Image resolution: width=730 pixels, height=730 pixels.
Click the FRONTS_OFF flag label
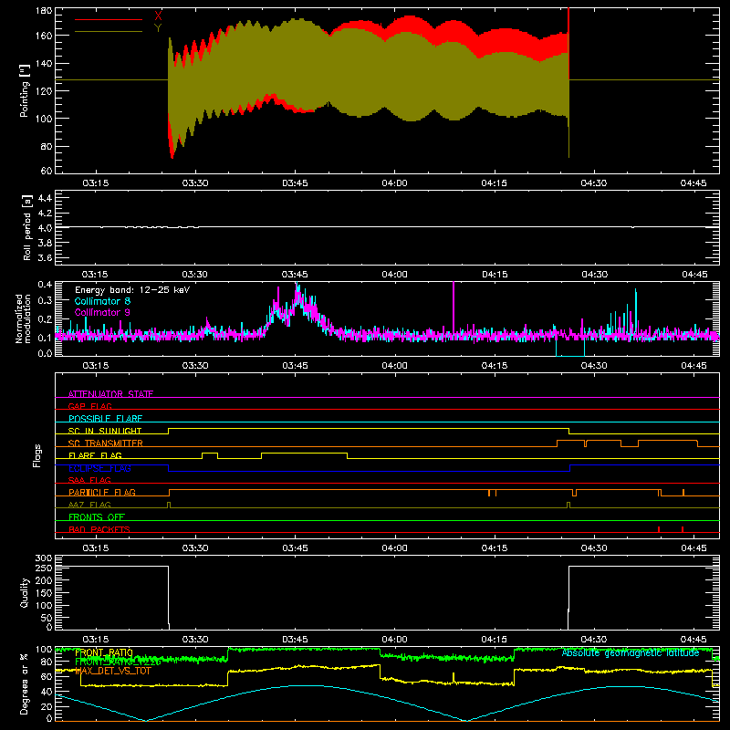[97, 516]
